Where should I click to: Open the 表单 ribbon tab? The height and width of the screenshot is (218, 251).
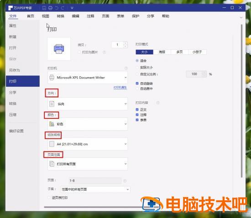click(120, 16)
